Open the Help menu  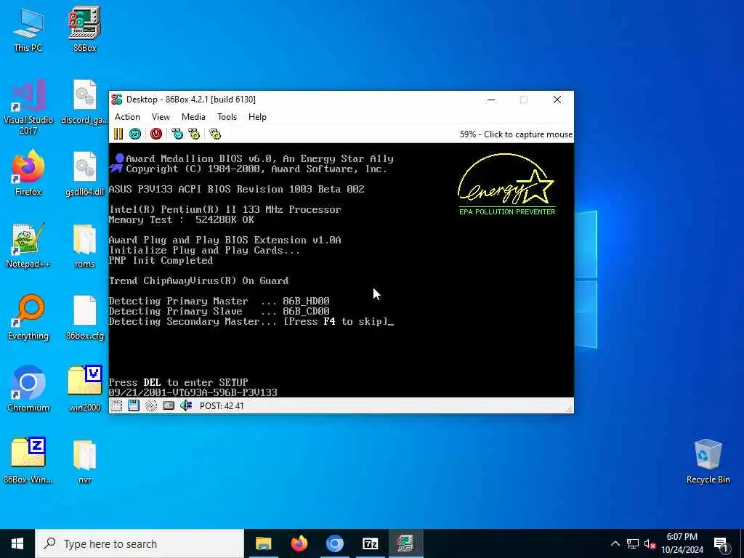[x=257, y=117]
